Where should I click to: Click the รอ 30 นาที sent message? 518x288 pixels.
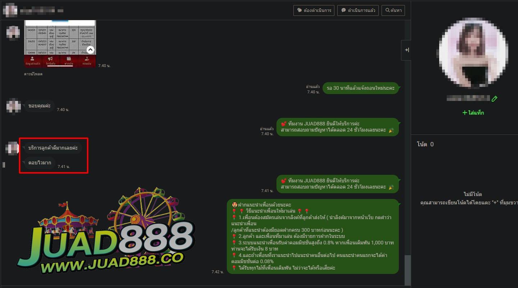tap(360, 88)
